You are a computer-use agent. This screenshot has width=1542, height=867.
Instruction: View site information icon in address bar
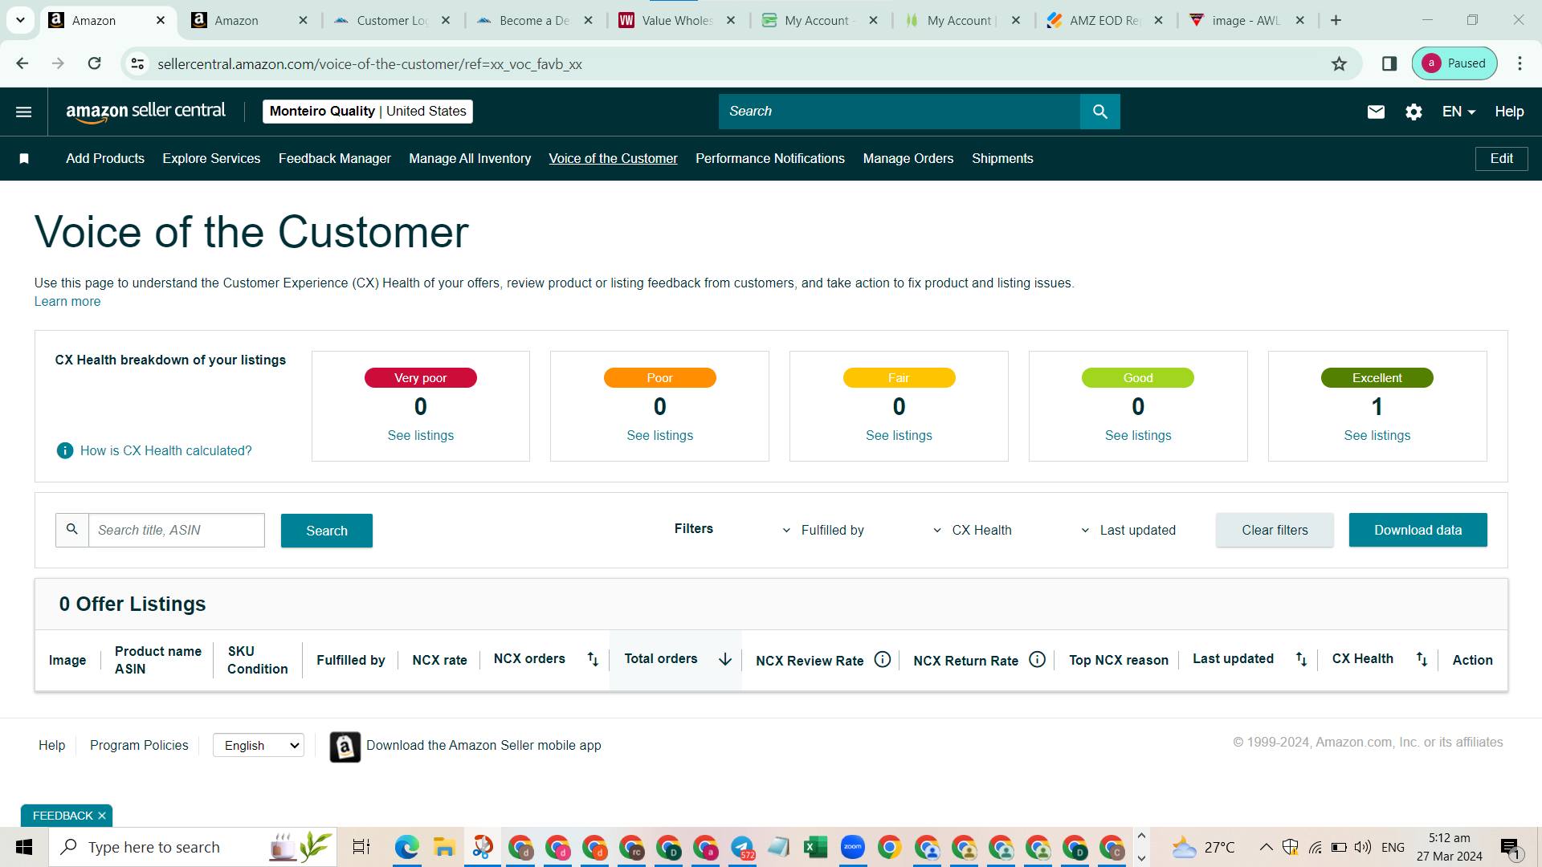pyautogui.click(x=138, y=63)
